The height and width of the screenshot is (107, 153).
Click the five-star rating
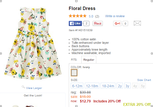coord(78,16)
